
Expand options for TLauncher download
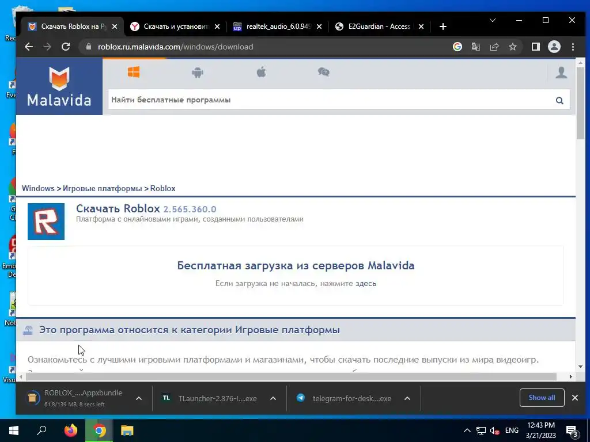[x=273, y=398]
